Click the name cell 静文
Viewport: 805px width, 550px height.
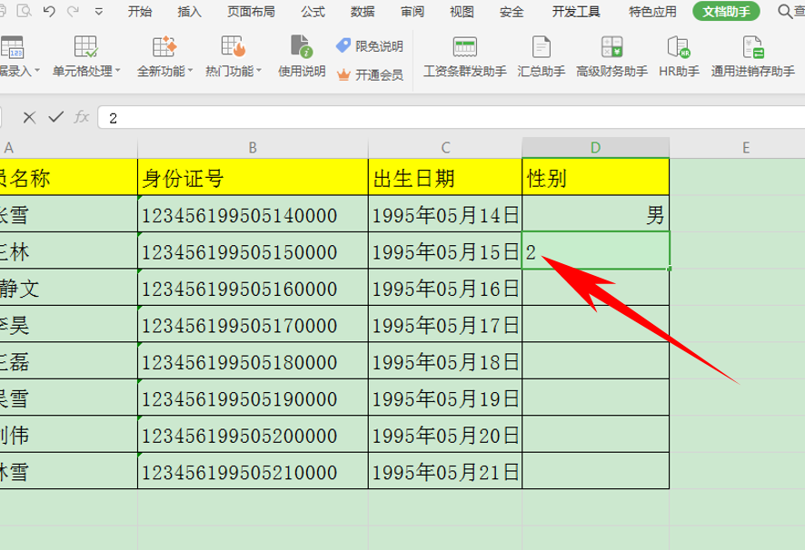(x=68, y=288)
